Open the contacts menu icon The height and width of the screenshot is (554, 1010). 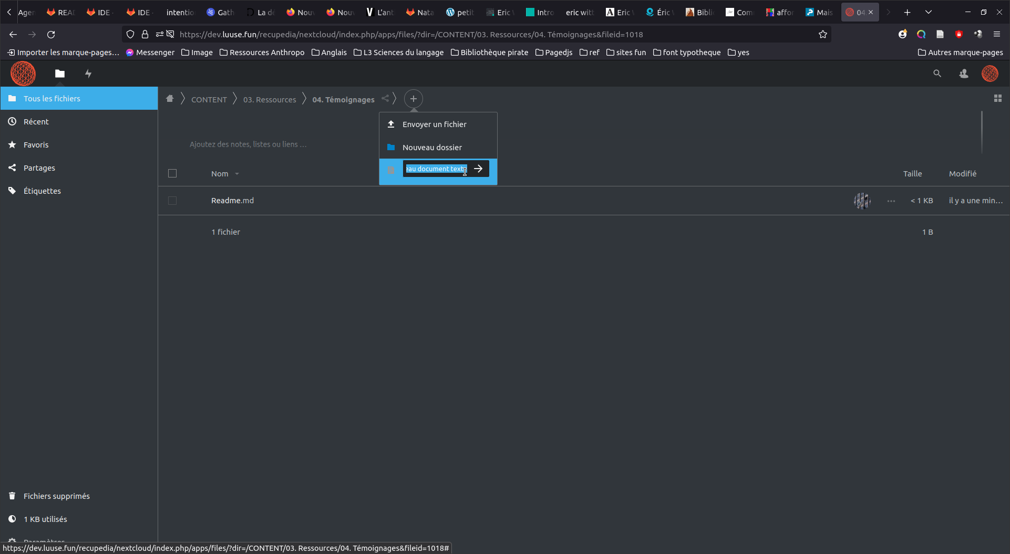963,74
